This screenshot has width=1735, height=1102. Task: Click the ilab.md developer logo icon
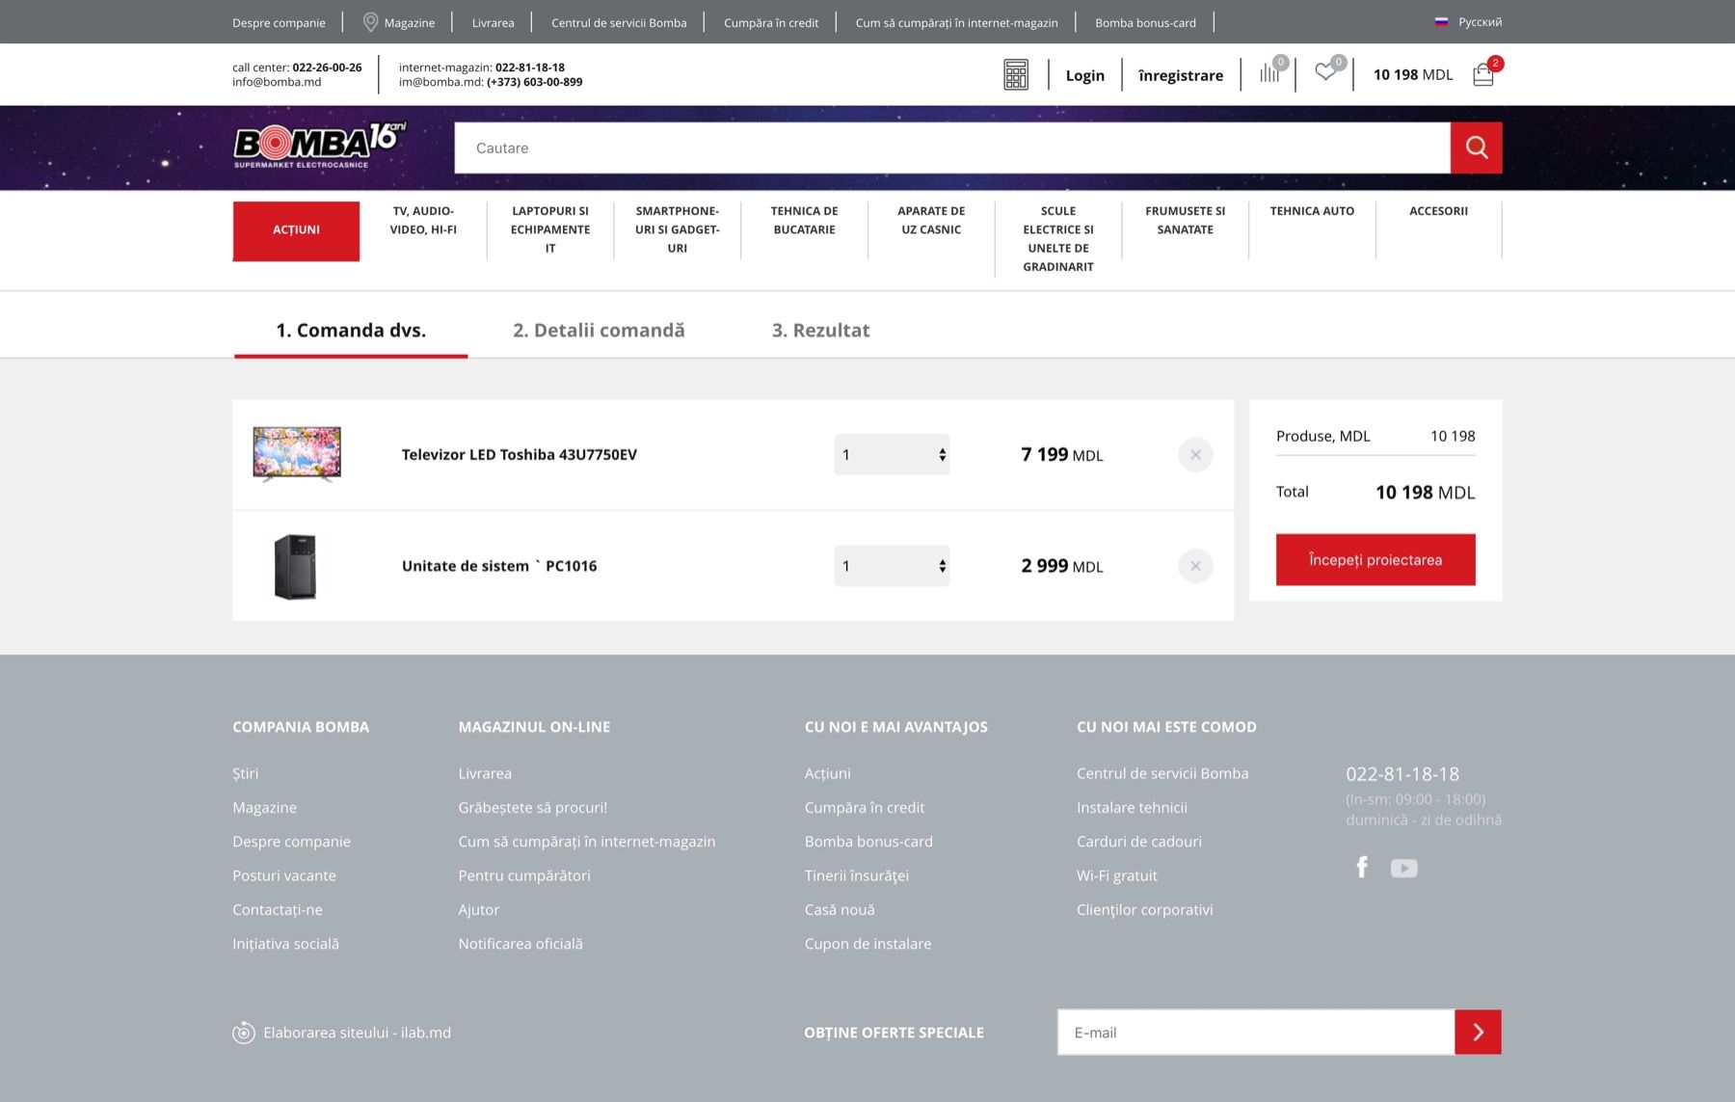click(244, 1033)
